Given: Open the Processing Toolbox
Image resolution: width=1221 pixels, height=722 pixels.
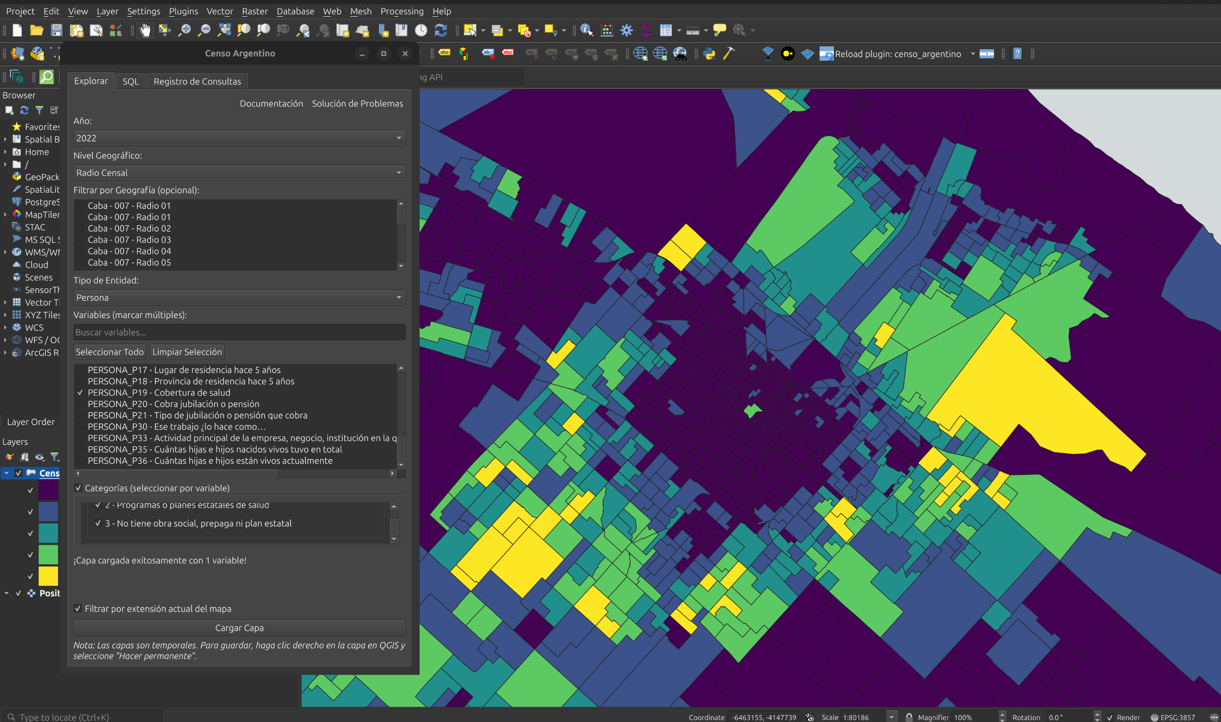Looking at the screenshot, I should tap(627, 30).
